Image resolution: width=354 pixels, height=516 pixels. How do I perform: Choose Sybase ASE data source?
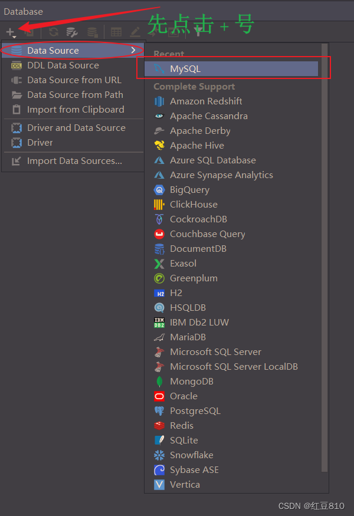pyautogui.click(x=232, y=470)
